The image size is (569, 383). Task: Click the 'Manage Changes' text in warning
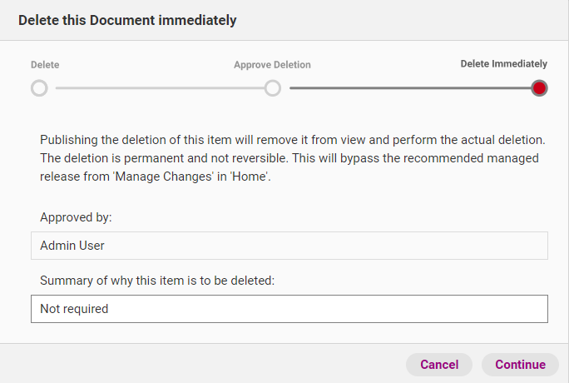(x=163, y=177)
